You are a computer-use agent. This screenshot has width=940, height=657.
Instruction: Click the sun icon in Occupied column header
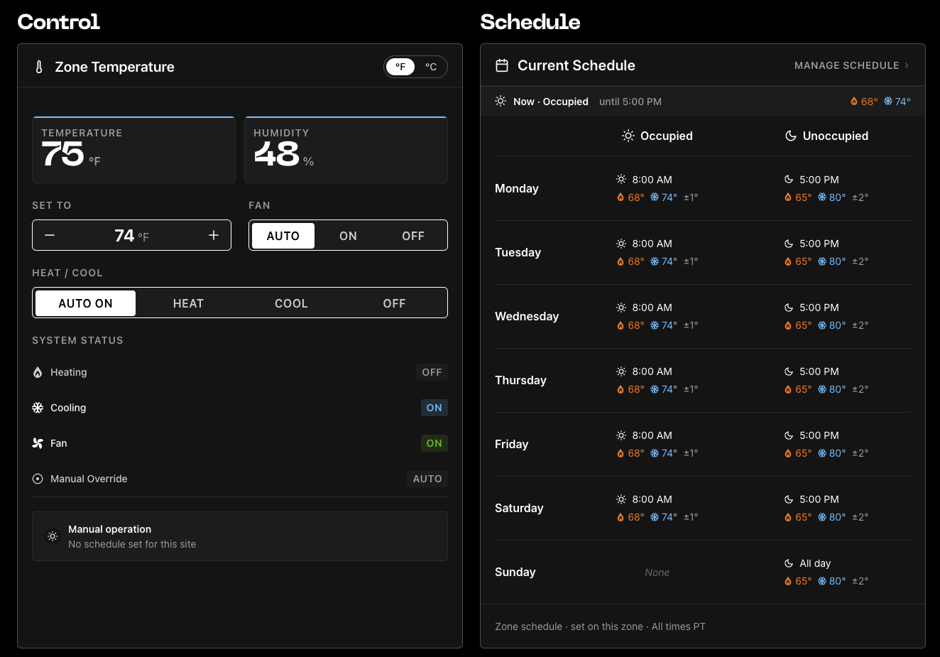tap(628, 136)
